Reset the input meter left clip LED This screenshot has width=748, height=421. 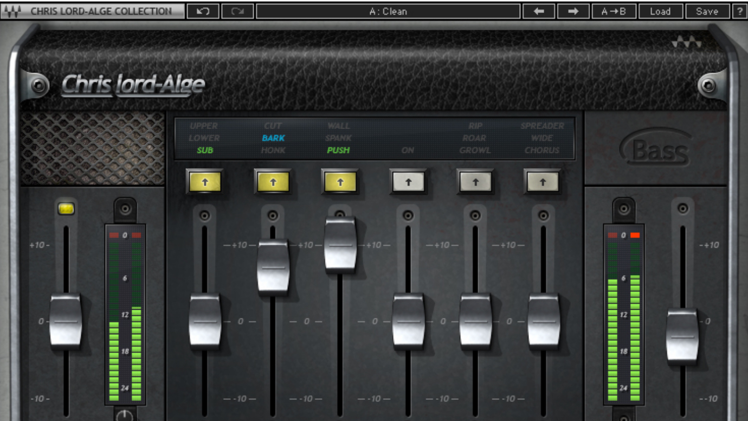click(114, 235)
